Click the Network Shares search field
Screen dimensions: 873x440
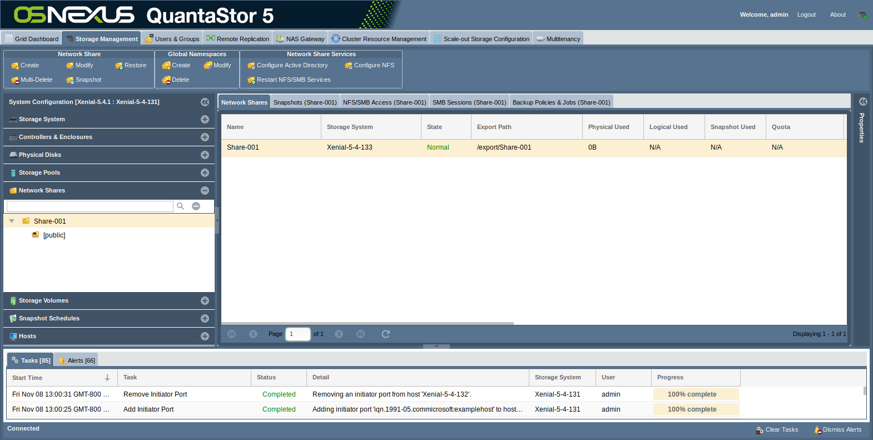(x=90, y=206)
